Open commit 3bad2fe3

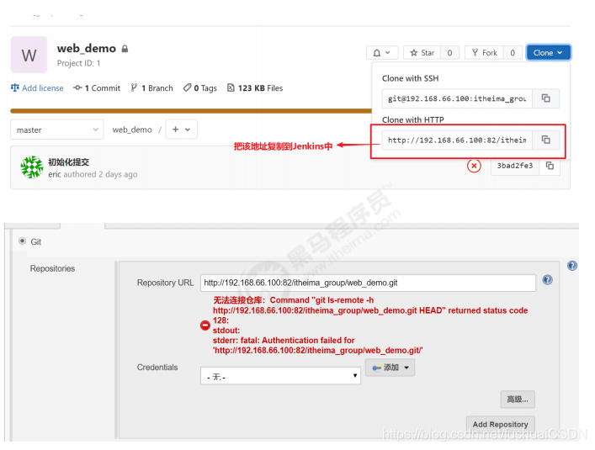[515, 166]
